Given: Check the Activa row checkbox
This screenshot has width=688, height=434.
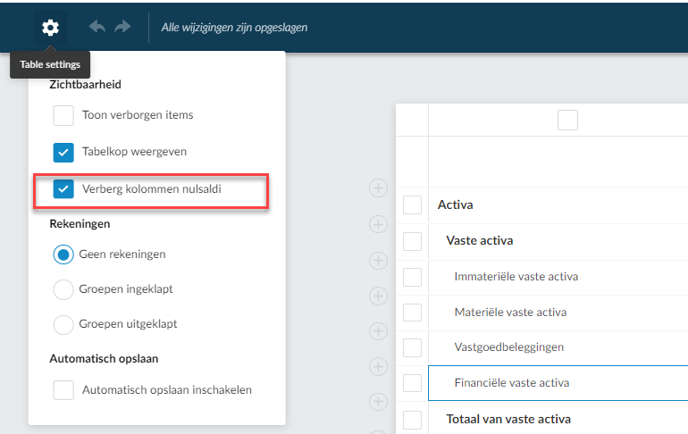Looking at the screenshot, I should click(x=413, y=205).
